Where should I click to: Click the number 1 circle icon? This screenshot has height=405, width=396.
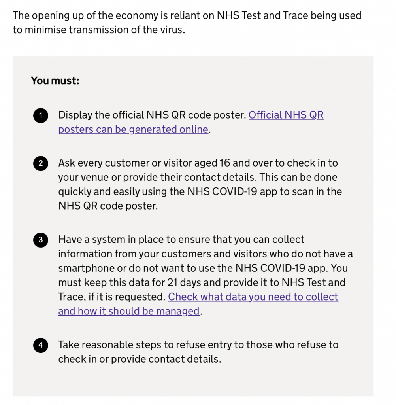point(40,115)
